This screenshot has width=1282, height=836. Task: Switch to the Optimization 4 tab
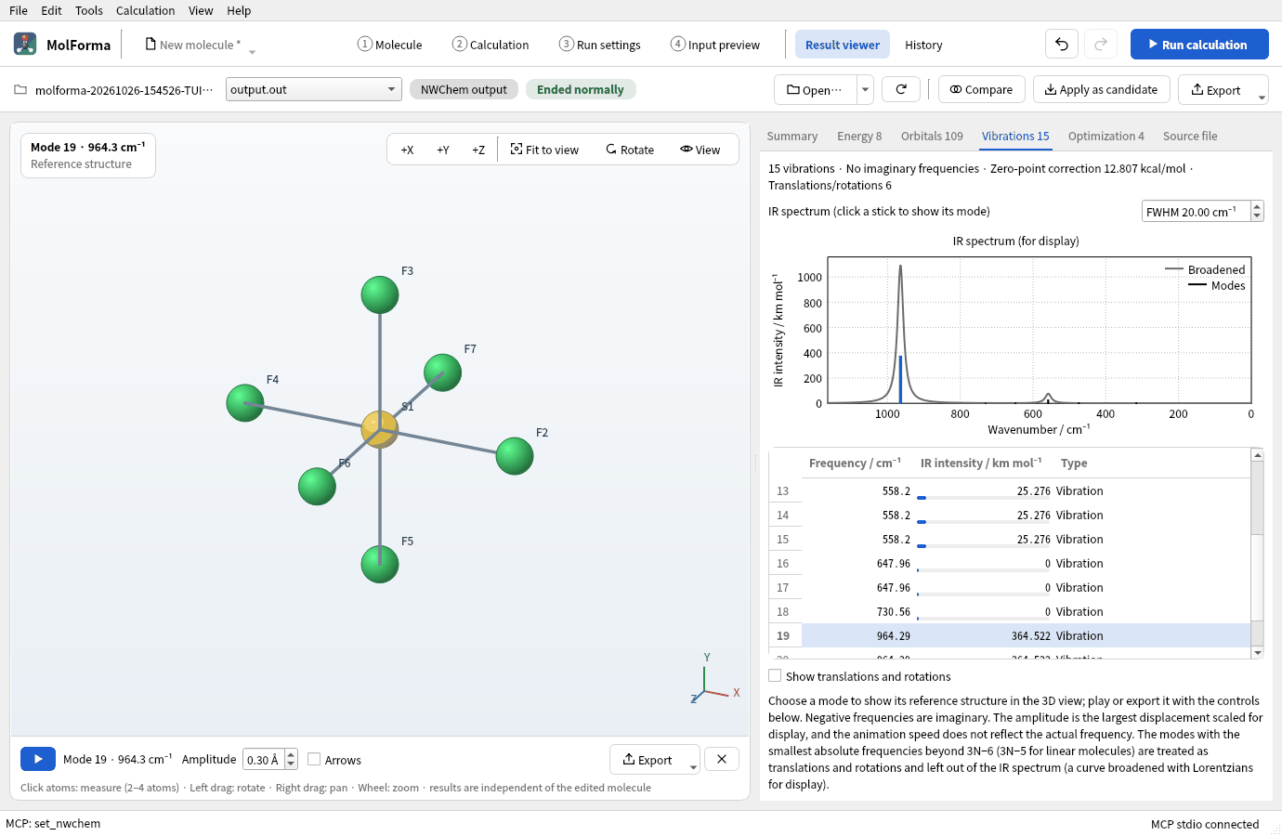[x=1105, y=136]
